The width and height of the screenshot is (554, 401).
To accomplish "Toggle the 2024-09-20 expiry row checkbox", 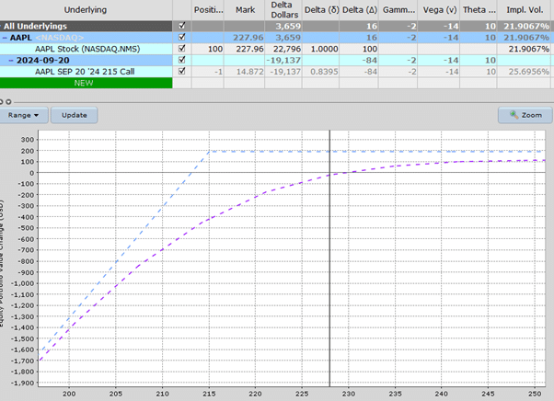I will click(x=180, y=60).
